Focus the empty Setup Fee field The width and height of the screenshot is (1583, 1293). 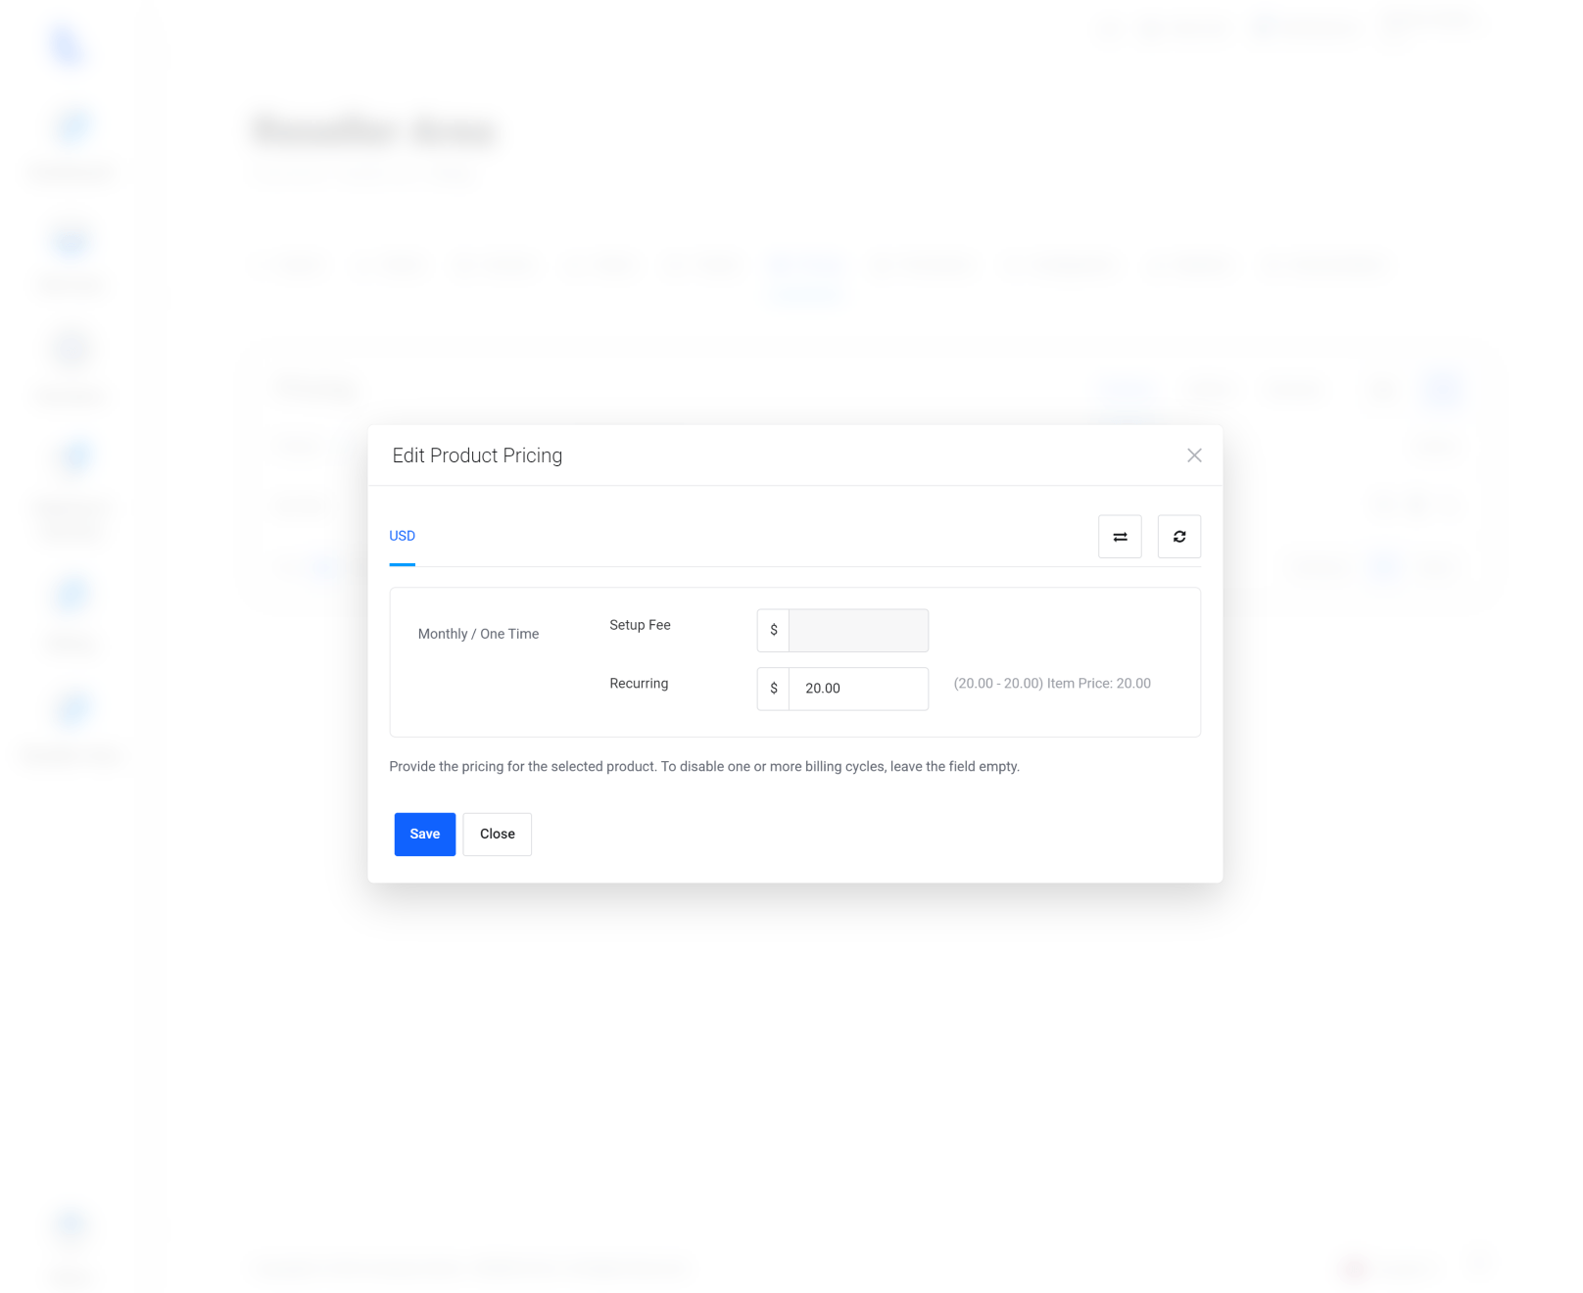[x=859, y=630]
